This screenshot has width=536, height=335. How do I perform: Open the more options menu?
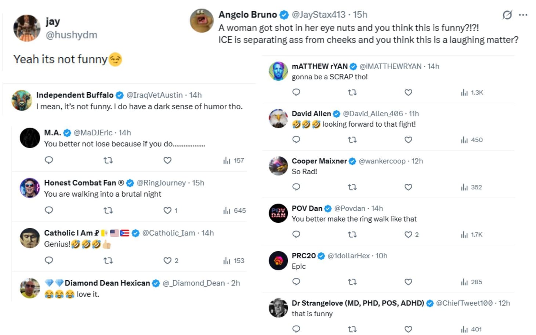(523, 15)
